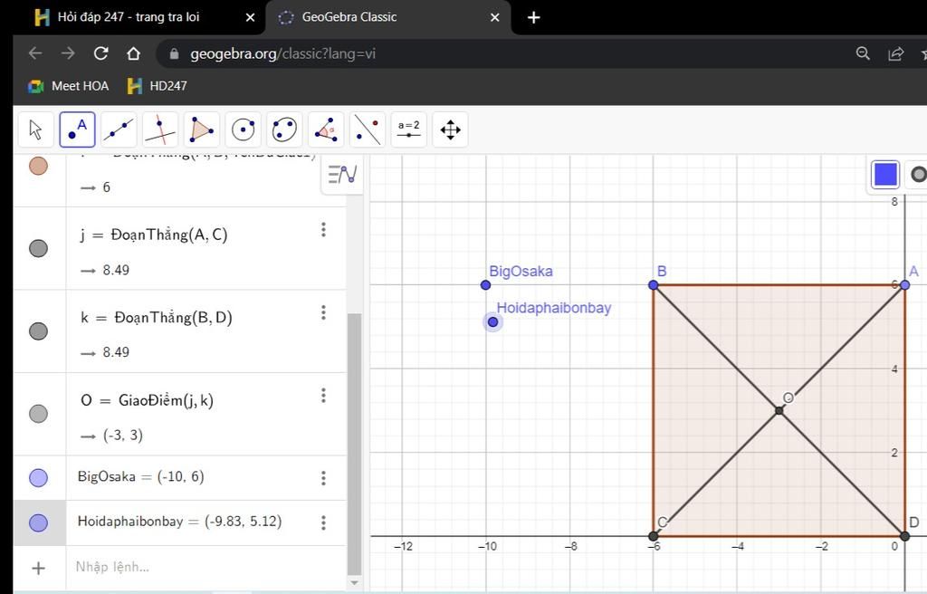The width and height of the screenshot is (927, 594).
Task: Toggle visibility of segment k
Action: (x=38, y=331)
